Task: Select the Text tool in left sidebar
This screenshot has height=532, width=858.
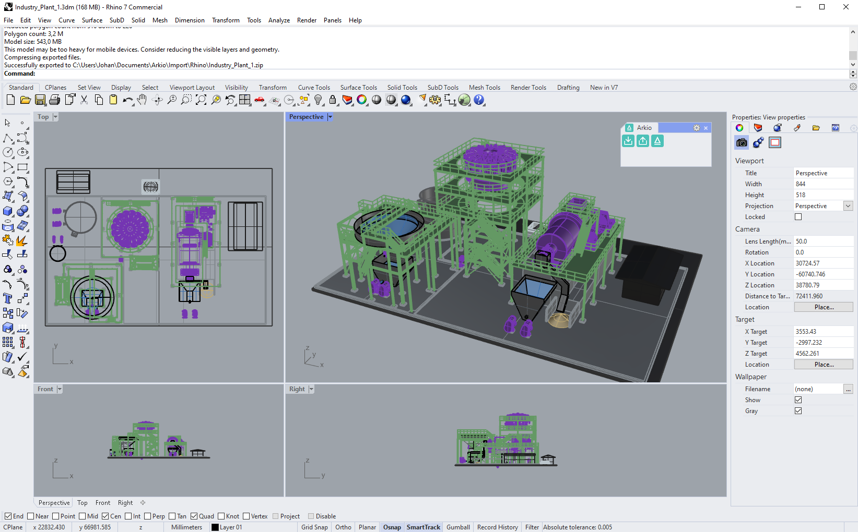Action: [x=8, y=298]
